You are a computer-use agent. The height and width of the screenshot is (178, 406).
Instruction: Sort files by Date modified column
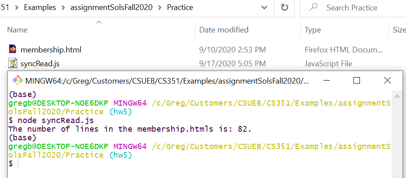click(x=224, y=30)
